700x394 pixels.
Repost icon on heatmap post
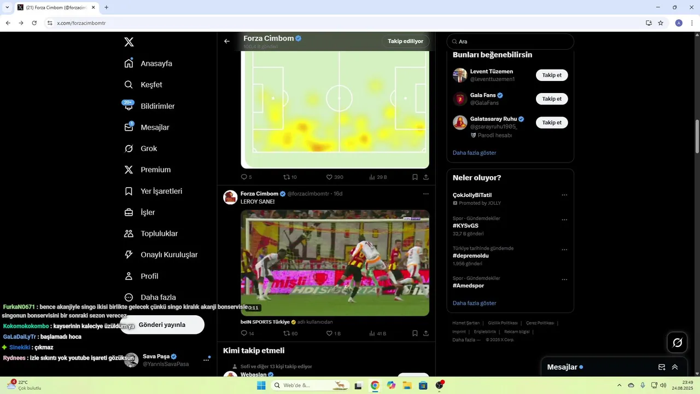[286, 177]
